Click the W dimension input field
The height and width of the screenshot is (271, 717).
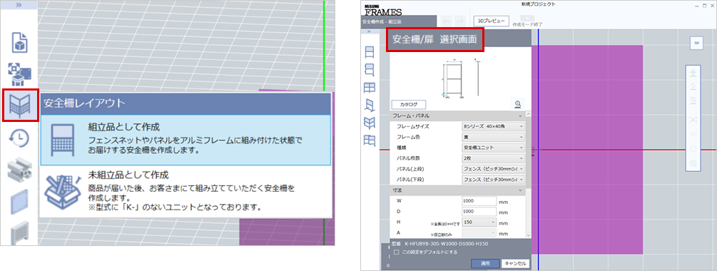coord(479,201)
